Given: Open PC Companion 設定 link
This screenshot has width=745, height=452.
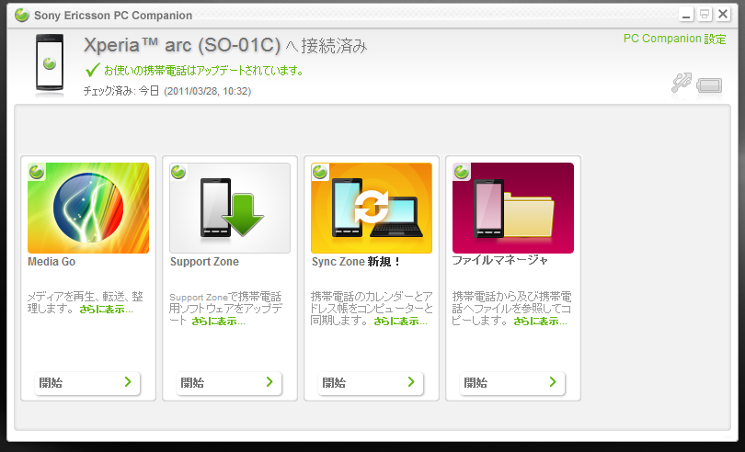Looking at the screenshot, I should click(x=675, y=39).
